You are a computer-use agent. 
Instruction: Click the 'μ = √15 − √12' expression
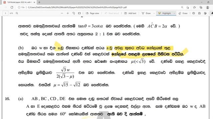point(67,85)
